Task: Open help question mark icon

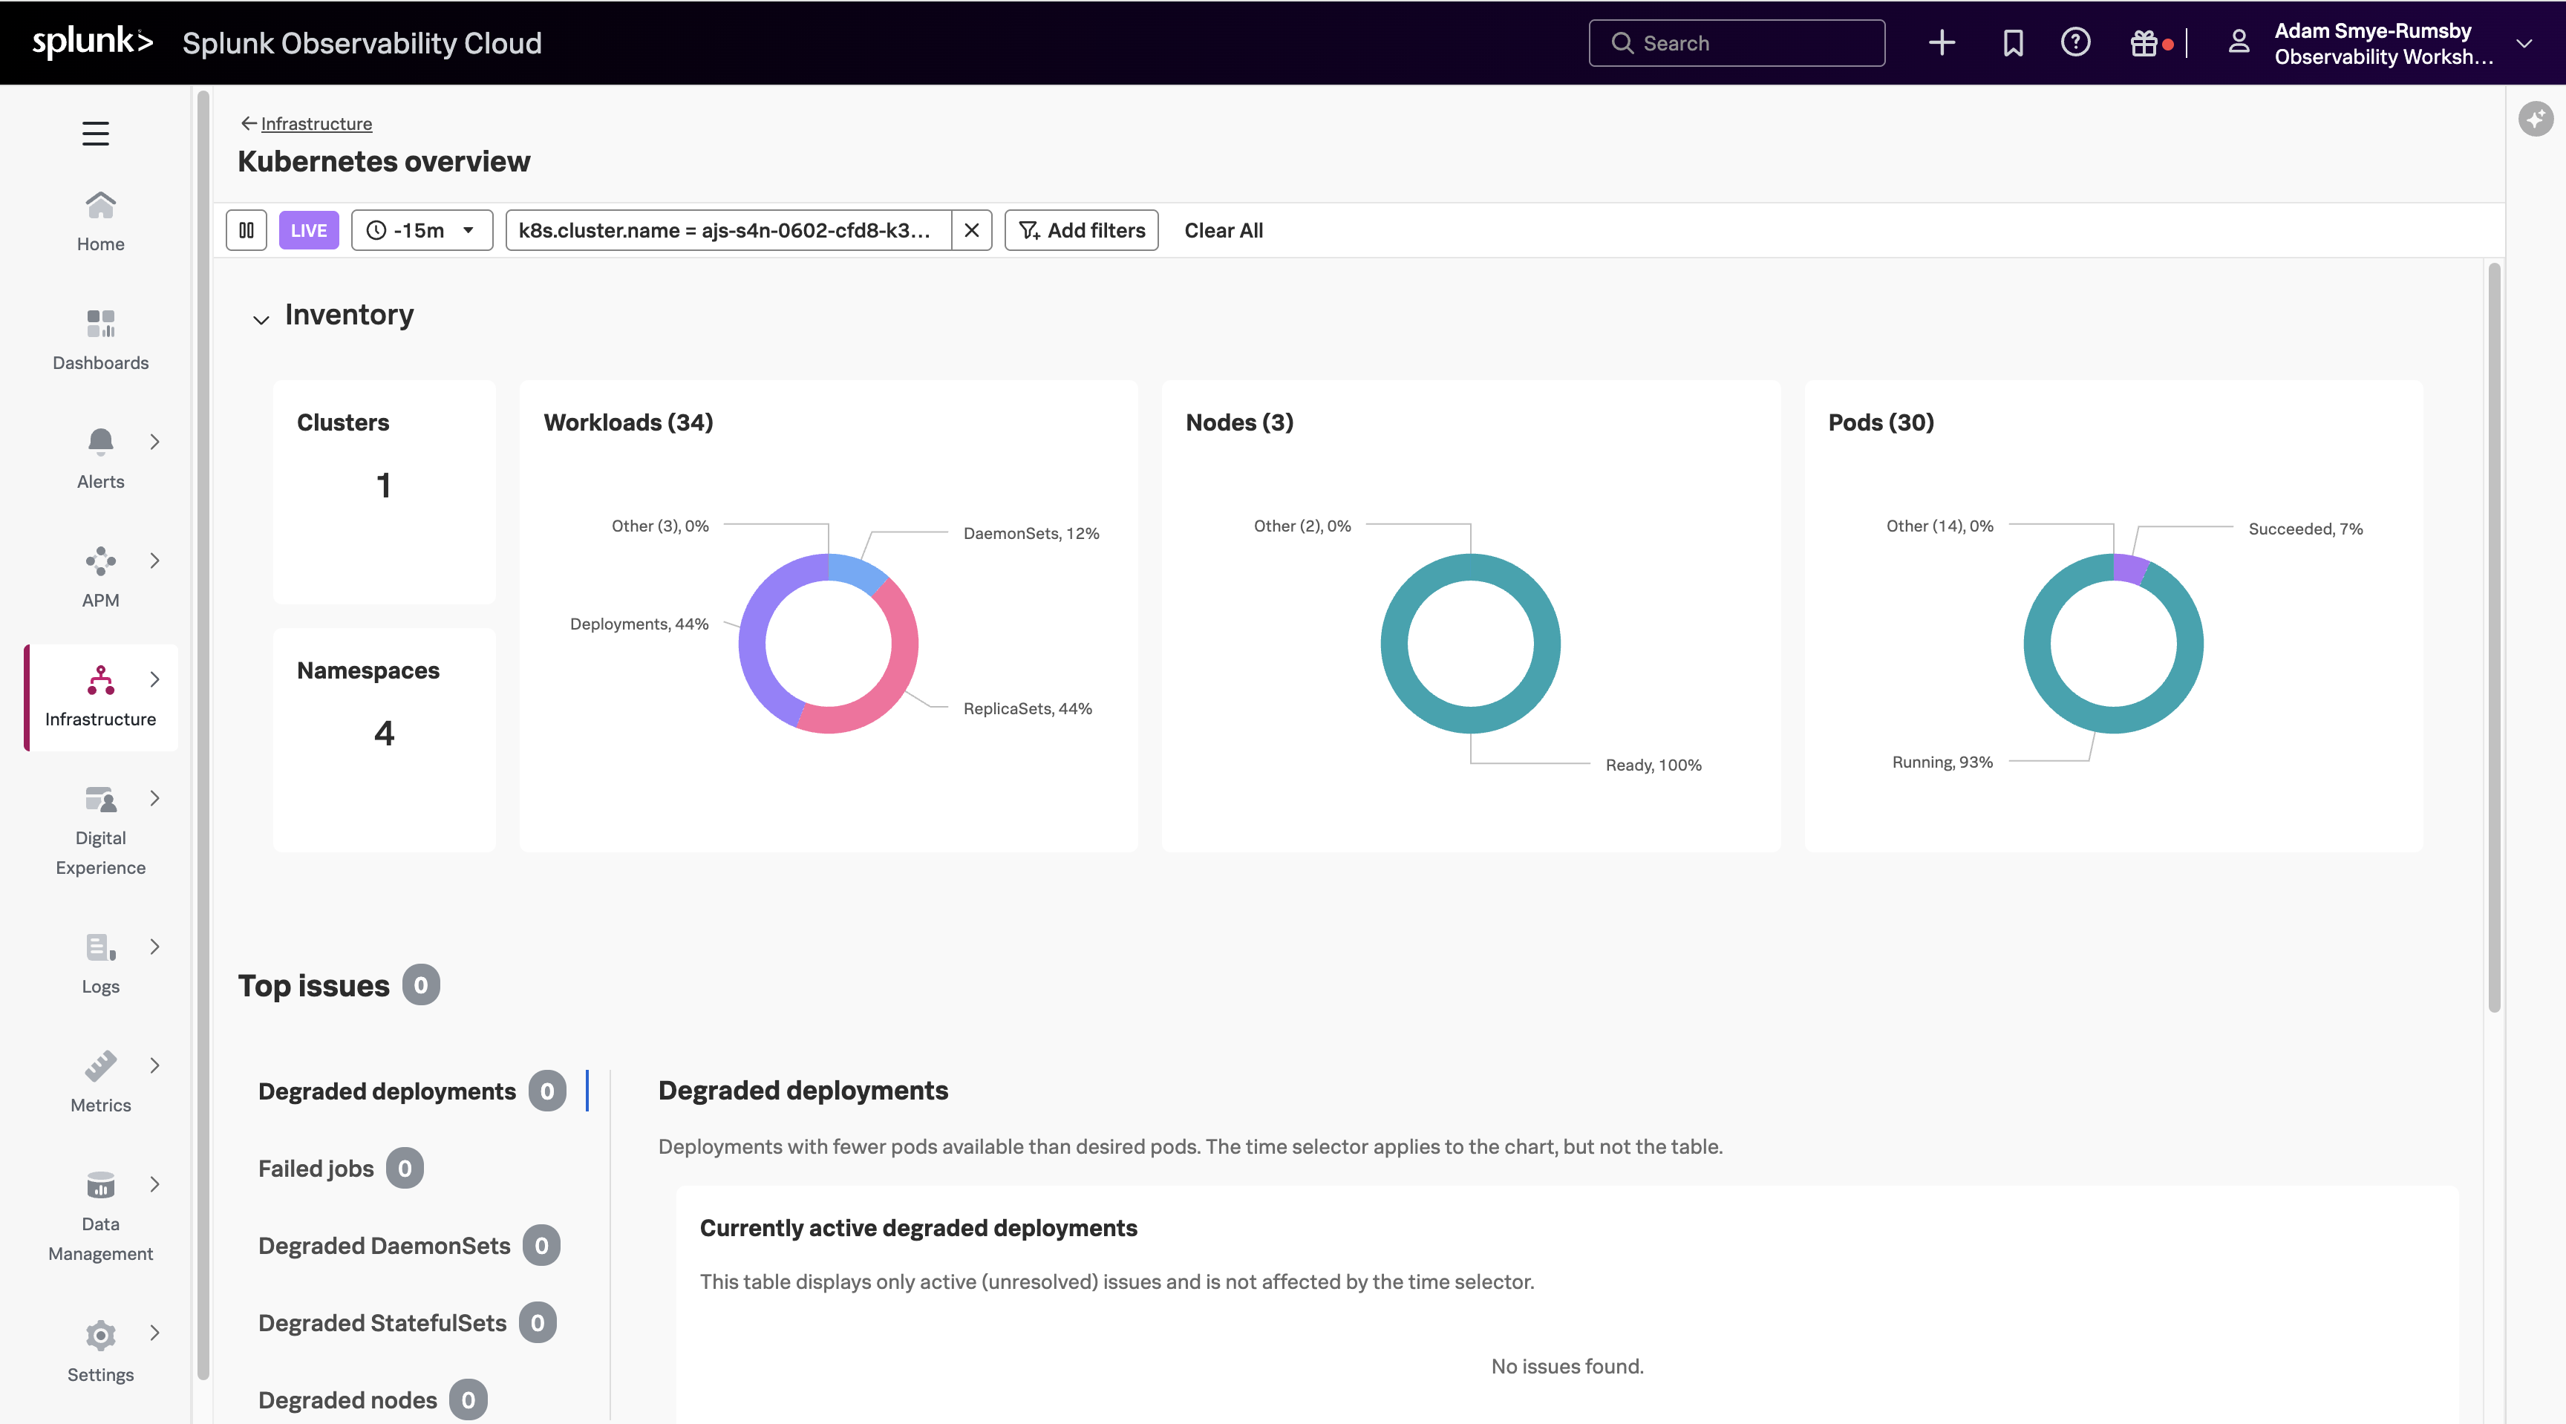Action: [x=2076, y=43]
